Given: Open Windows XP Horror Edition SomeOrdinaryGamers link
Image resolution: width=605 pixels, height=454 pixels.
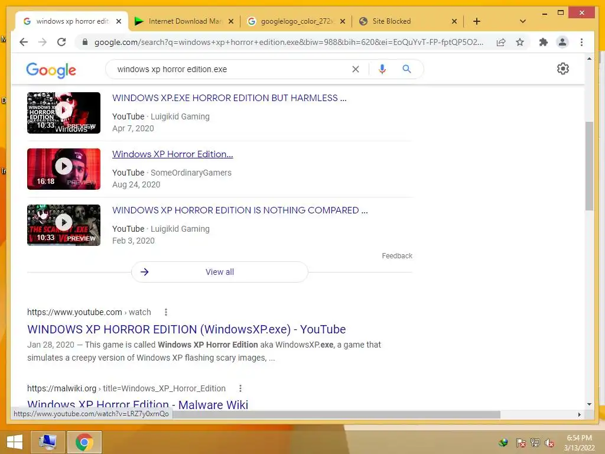Looking at the screenshot, I should (173, 154).
